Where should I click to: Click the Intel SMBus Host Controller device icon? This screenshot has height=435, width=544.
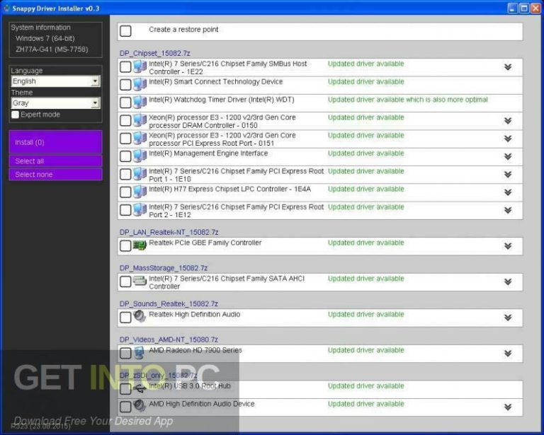point(140,67)
